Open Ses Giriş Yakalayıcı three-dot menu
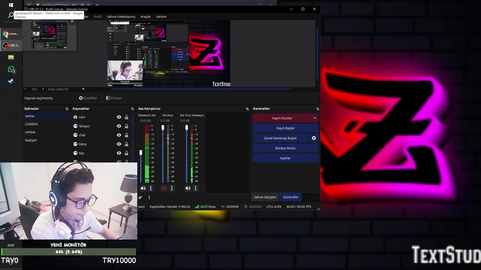Screen dimensions: 481x270 (195, 188)
